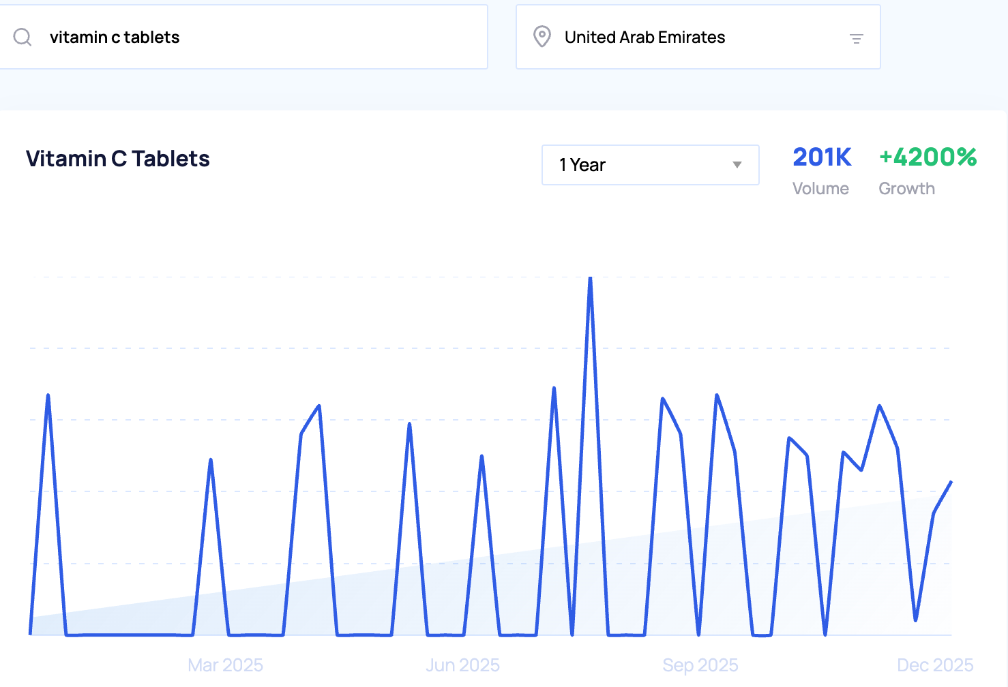This screenshot has height=687, width=1008.
Task: Click the first peak at chart's left edge
Action: (x=48, y=395)
